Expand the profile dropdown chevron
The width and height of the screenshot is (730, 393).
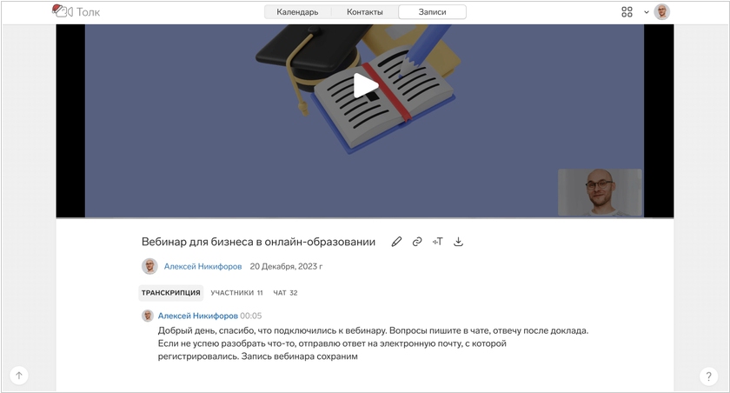click(647, 12)
